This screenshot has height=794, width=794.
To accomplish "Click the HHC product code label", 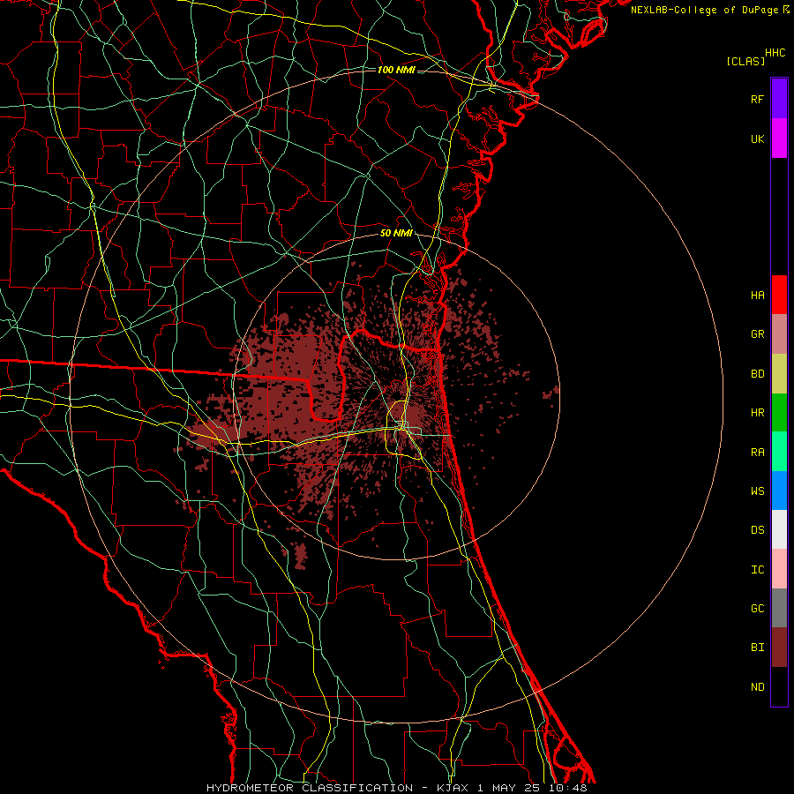I will [x=775, y=53].
